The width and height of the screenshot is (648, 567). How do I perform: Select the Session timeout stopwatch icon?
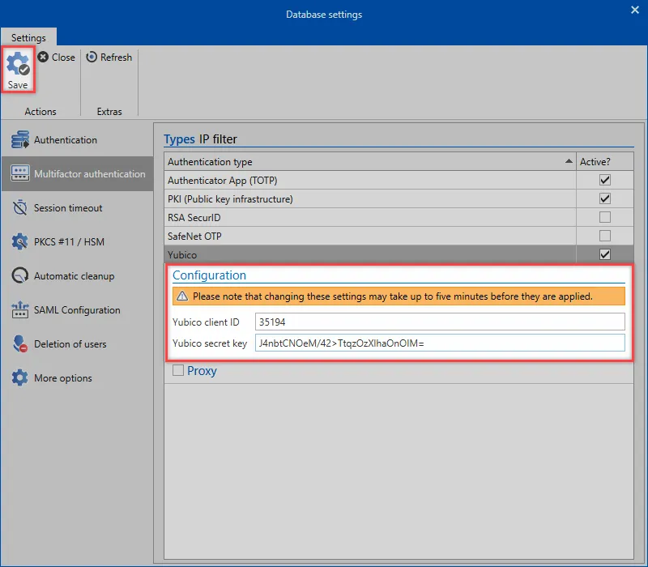click(x=20, y=208)
